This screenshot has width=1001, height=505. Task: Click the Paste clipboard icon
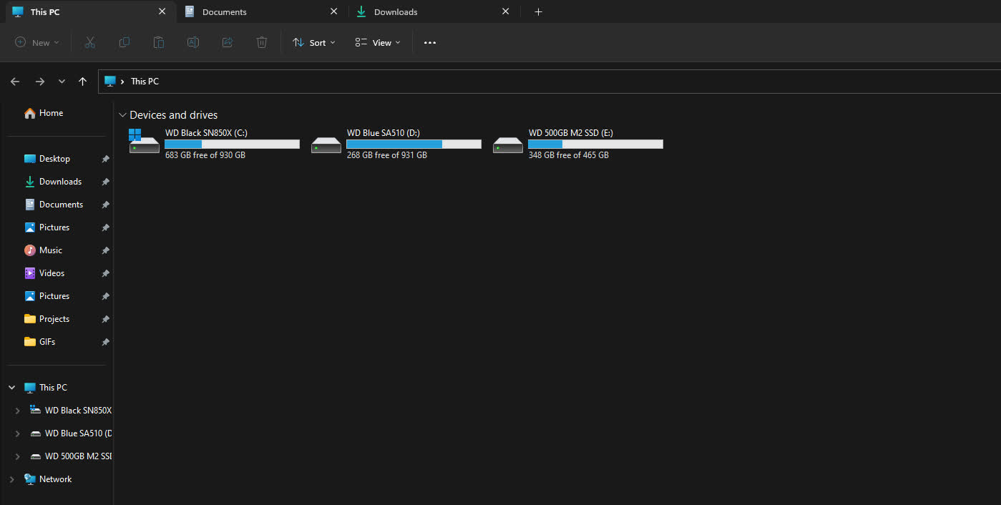(x=158, y=43)
